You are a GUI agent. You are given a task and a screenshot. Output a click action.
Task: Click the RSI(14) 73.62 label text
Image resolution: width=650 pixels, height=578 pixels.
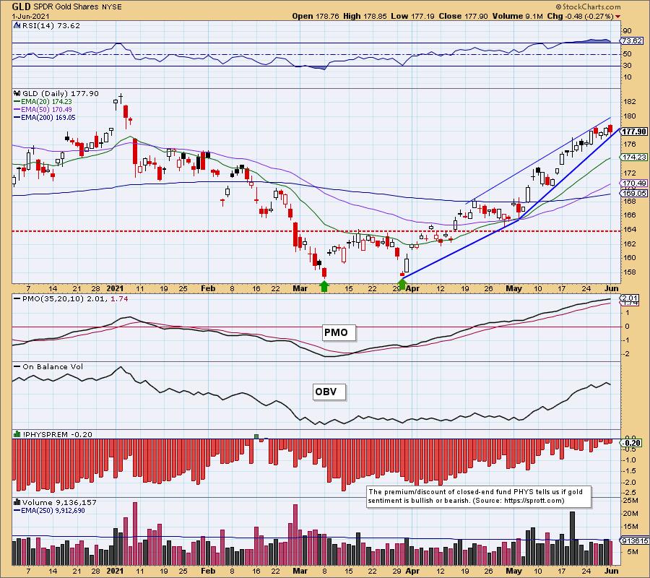pos(51,25)
